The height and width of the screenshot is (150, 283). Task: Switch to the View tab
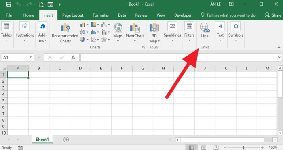pyautogui.click(x=161, y=15)
